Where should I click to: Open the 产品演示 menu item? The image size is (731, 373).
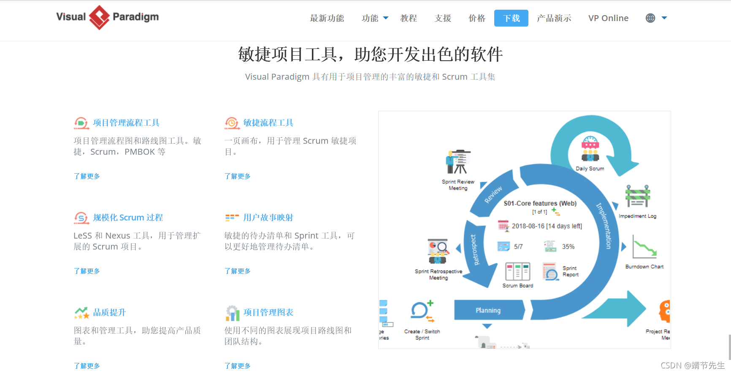point(554,18)
